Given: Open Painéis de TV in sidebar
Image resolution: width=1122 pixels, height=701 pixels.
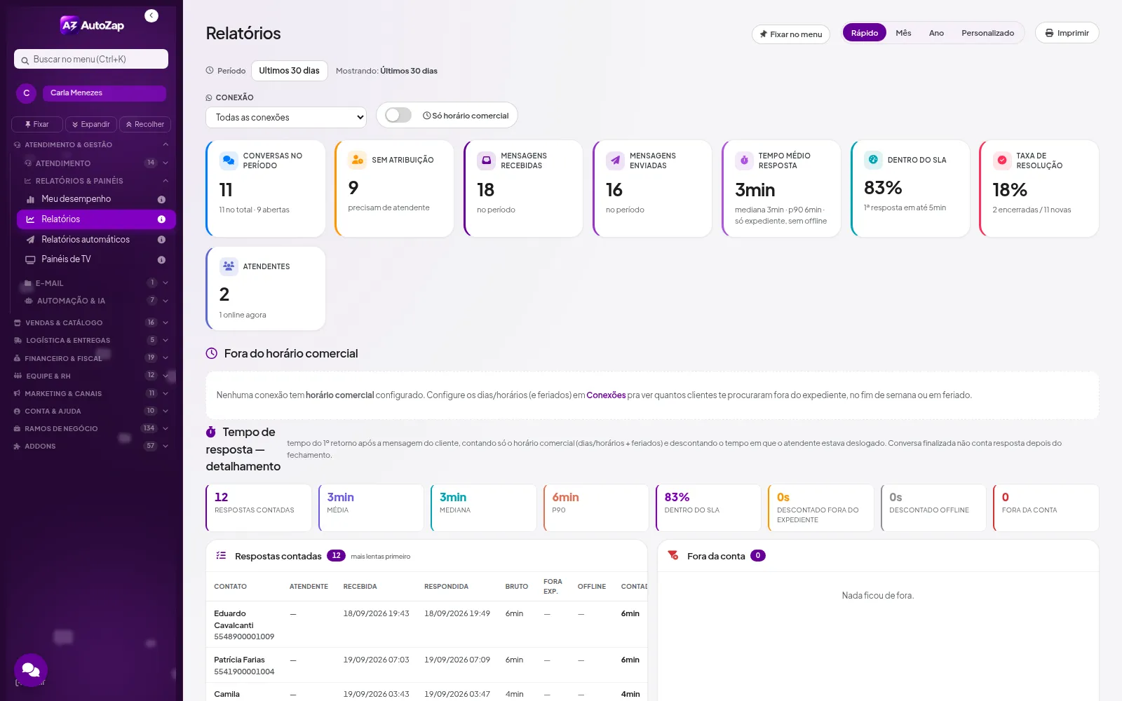Looking at the screenshot, I should (x=96, y=259).
